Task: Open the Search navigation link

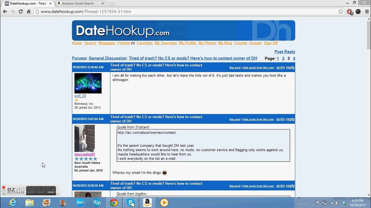Action: click(x=90, y=43)
